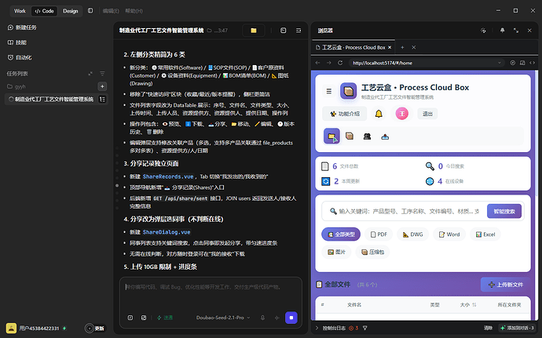Add a task to gyyh folder
The height and width of the screenshot is (338, 542).
coord(102,86)
